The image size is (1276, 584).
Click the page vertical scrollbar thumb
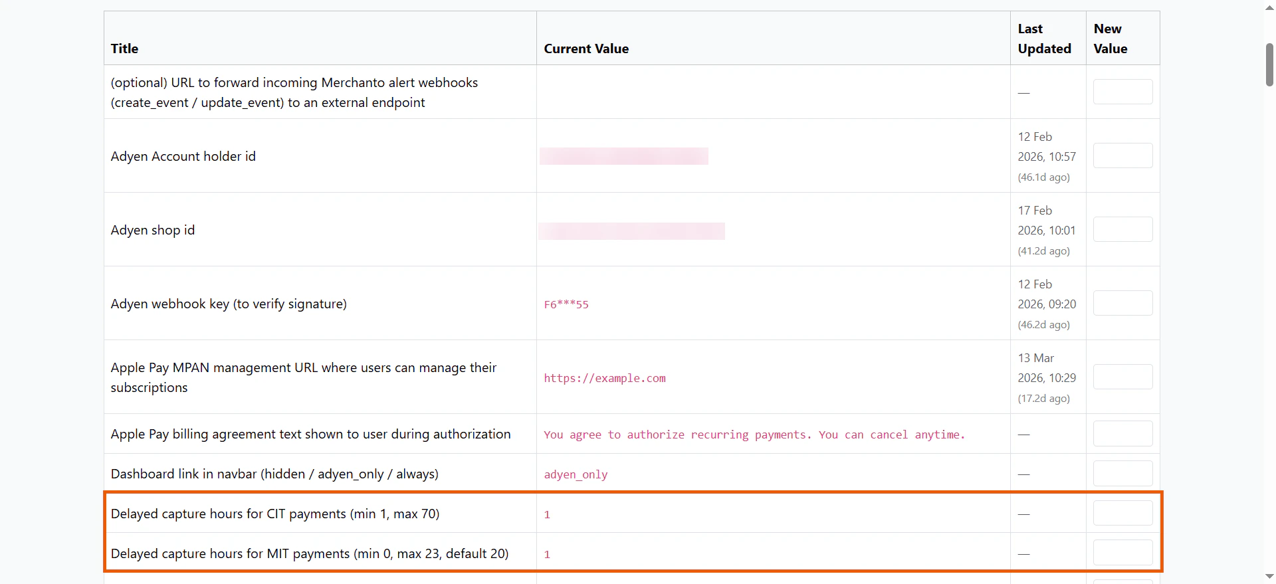(1269, 64)
